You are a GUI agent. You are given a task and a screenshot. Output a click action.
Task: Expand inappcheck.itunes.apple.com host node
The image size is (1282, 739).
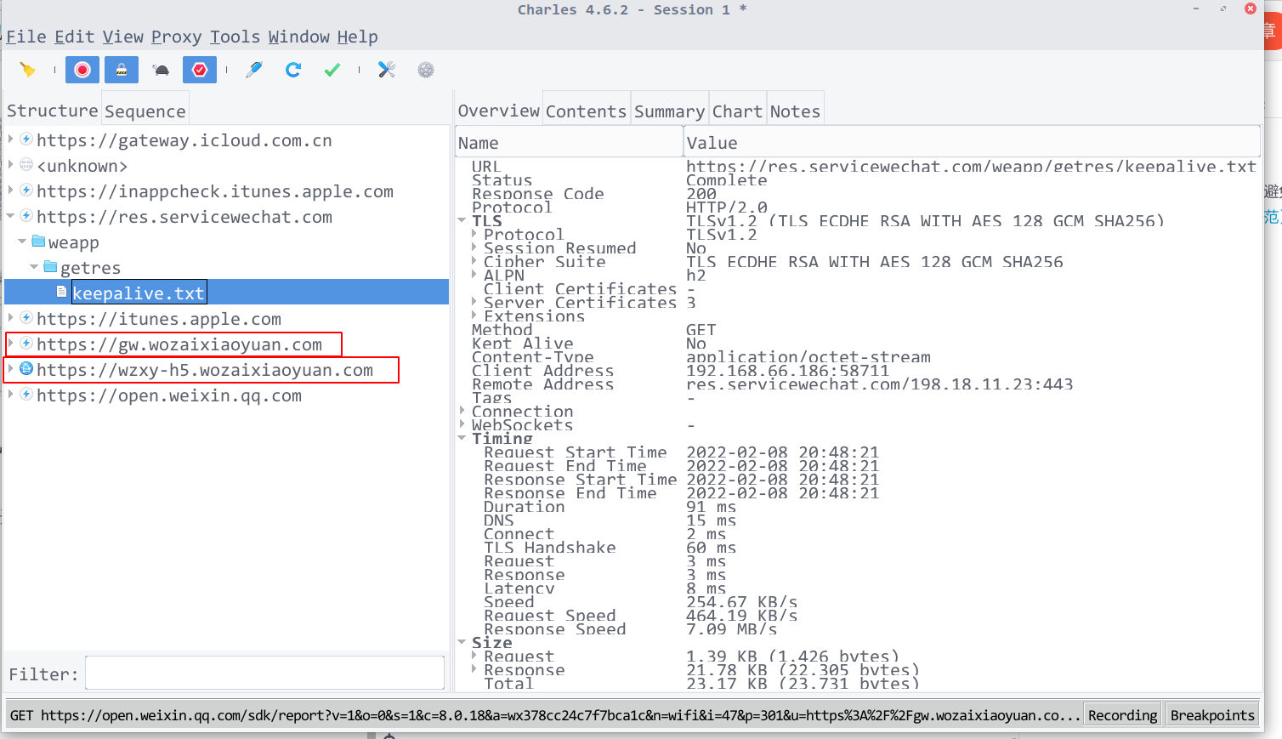click(10, 190)
